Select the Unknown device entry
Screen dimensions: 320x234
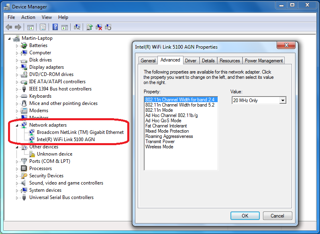tap(55, 154)
